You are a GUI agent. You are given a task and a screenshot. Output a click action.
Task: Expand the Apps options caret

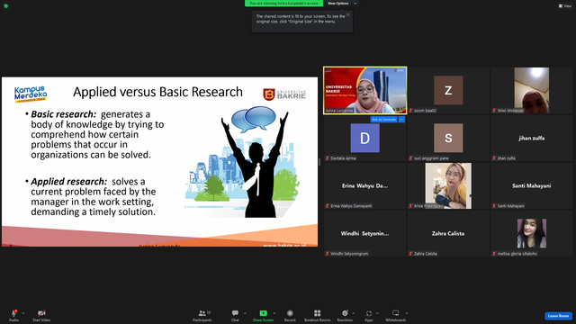377,313
